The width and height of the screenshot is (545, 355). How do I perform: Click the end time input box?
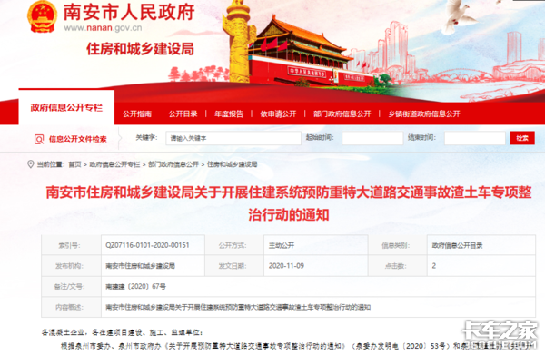475,138
